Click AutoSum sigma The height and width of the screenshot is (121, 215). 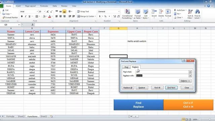point(175,10)
